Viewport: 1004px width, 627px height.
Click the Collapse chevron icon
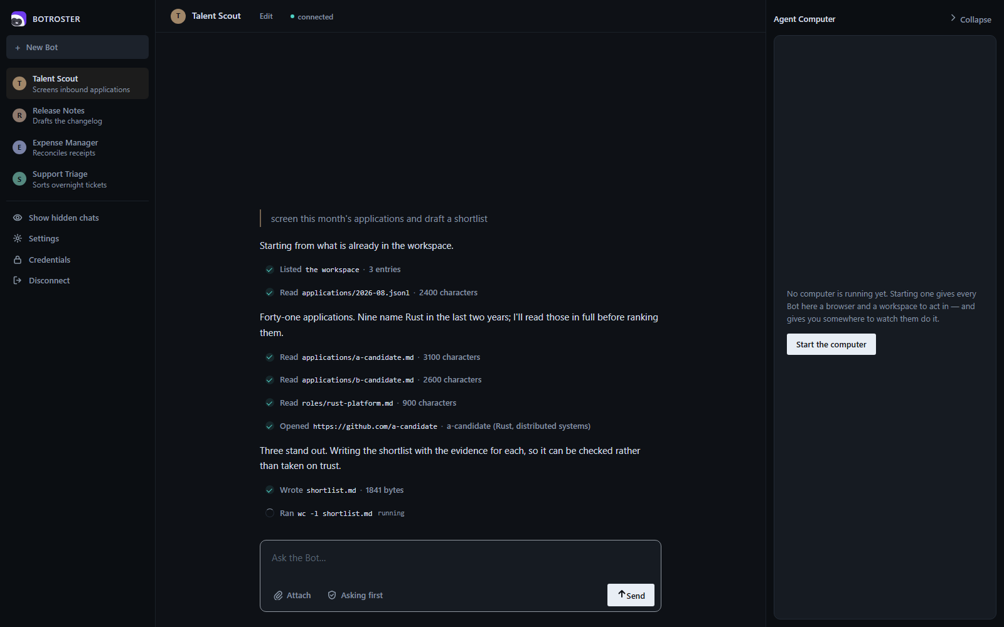click(x=953, y=18)
